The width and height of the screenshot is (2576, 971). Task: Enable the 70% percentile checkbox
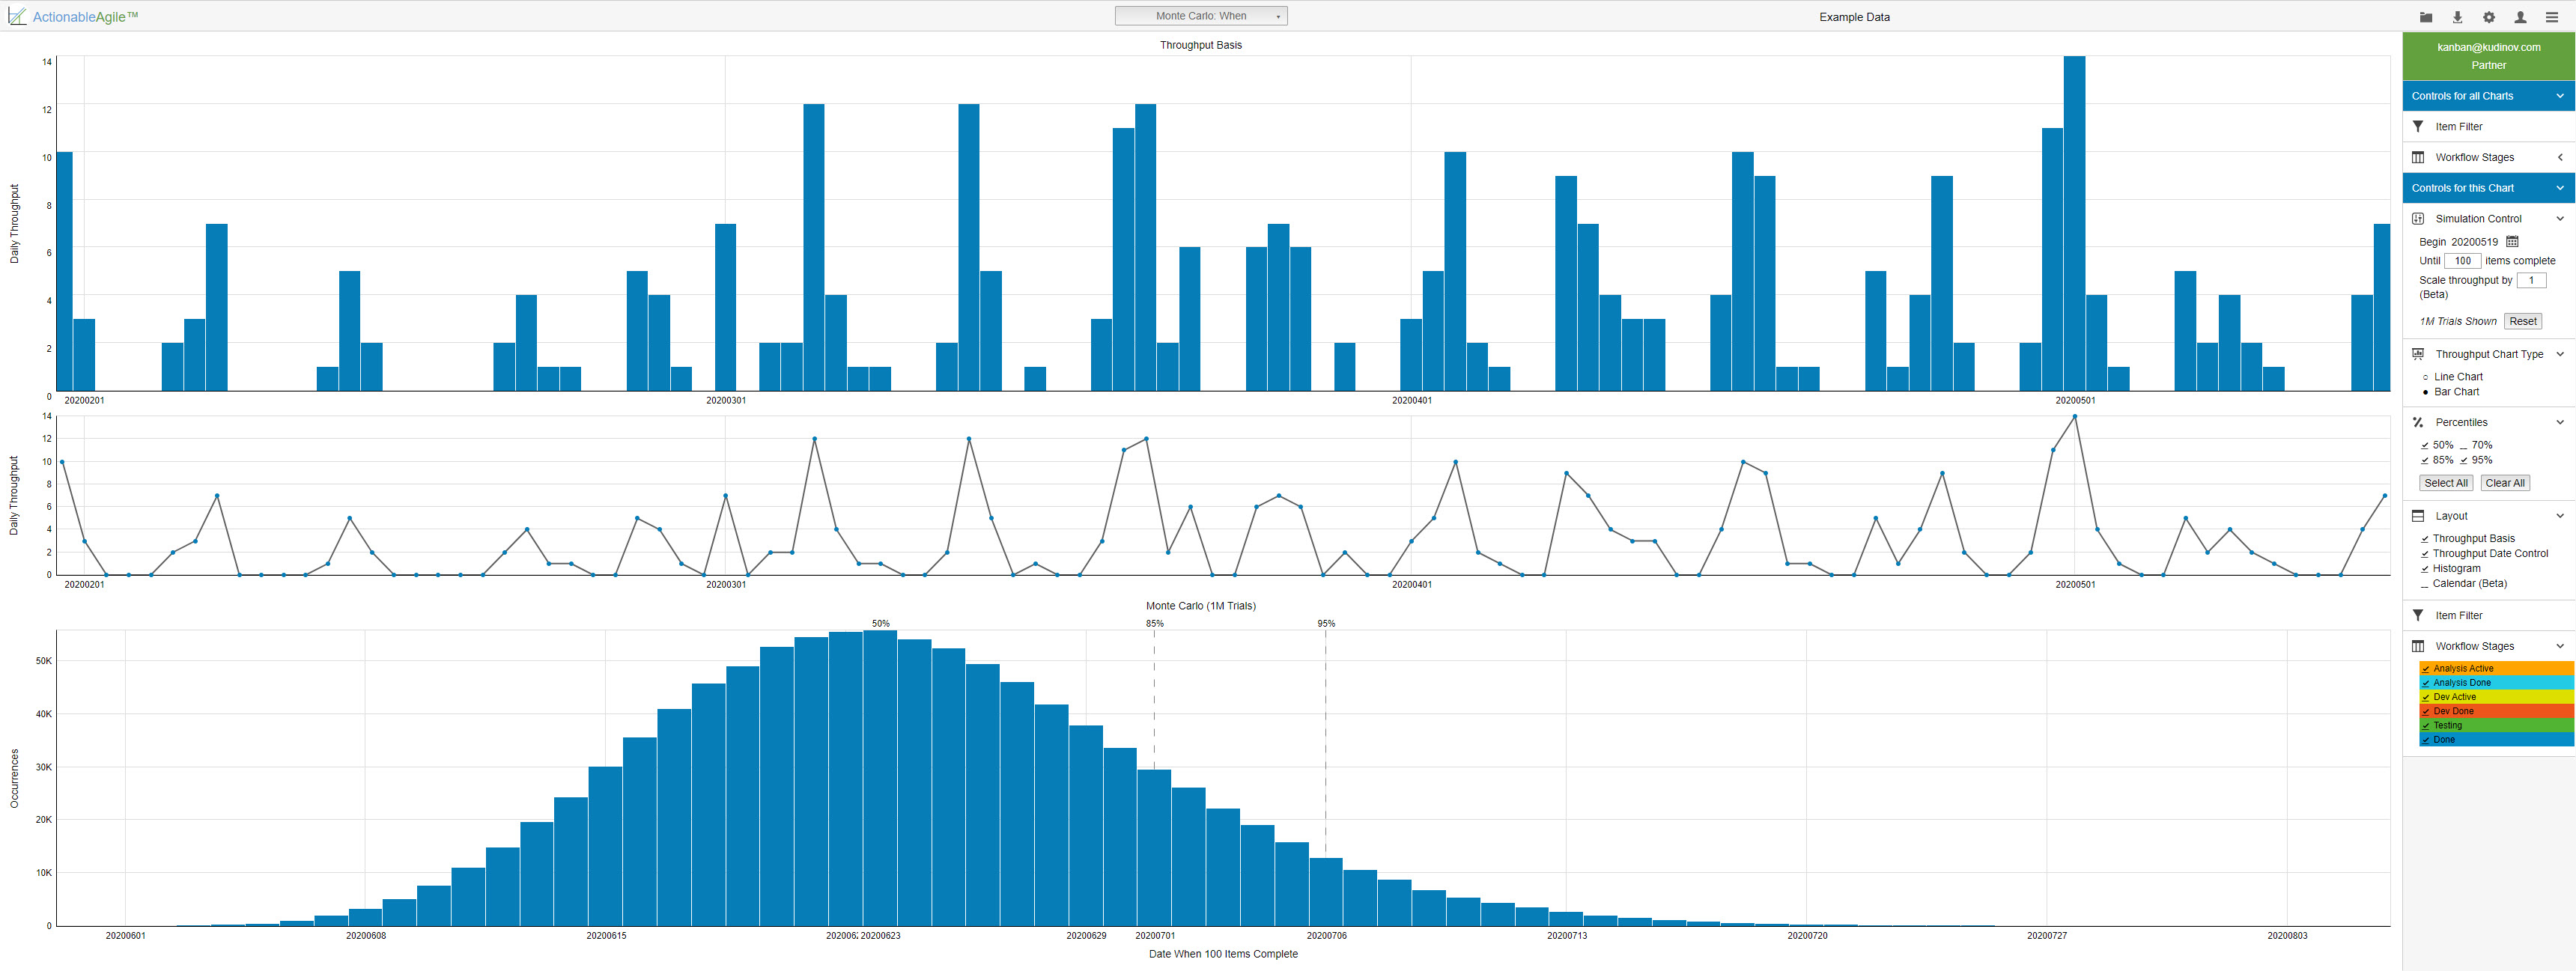pos(2464,445)
